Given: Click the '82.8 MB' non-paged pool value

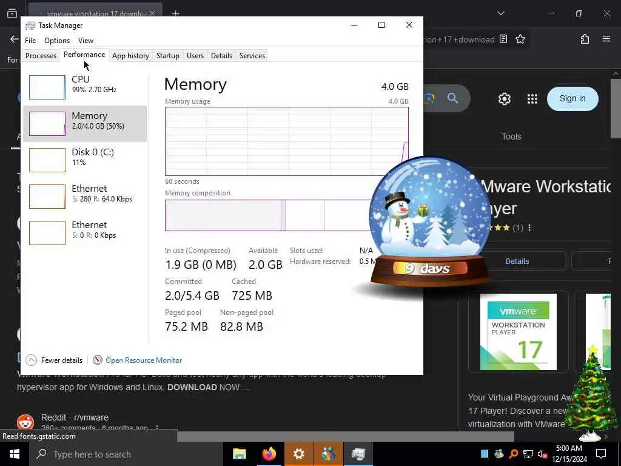Looking at the screenshot, I should 241,326.
